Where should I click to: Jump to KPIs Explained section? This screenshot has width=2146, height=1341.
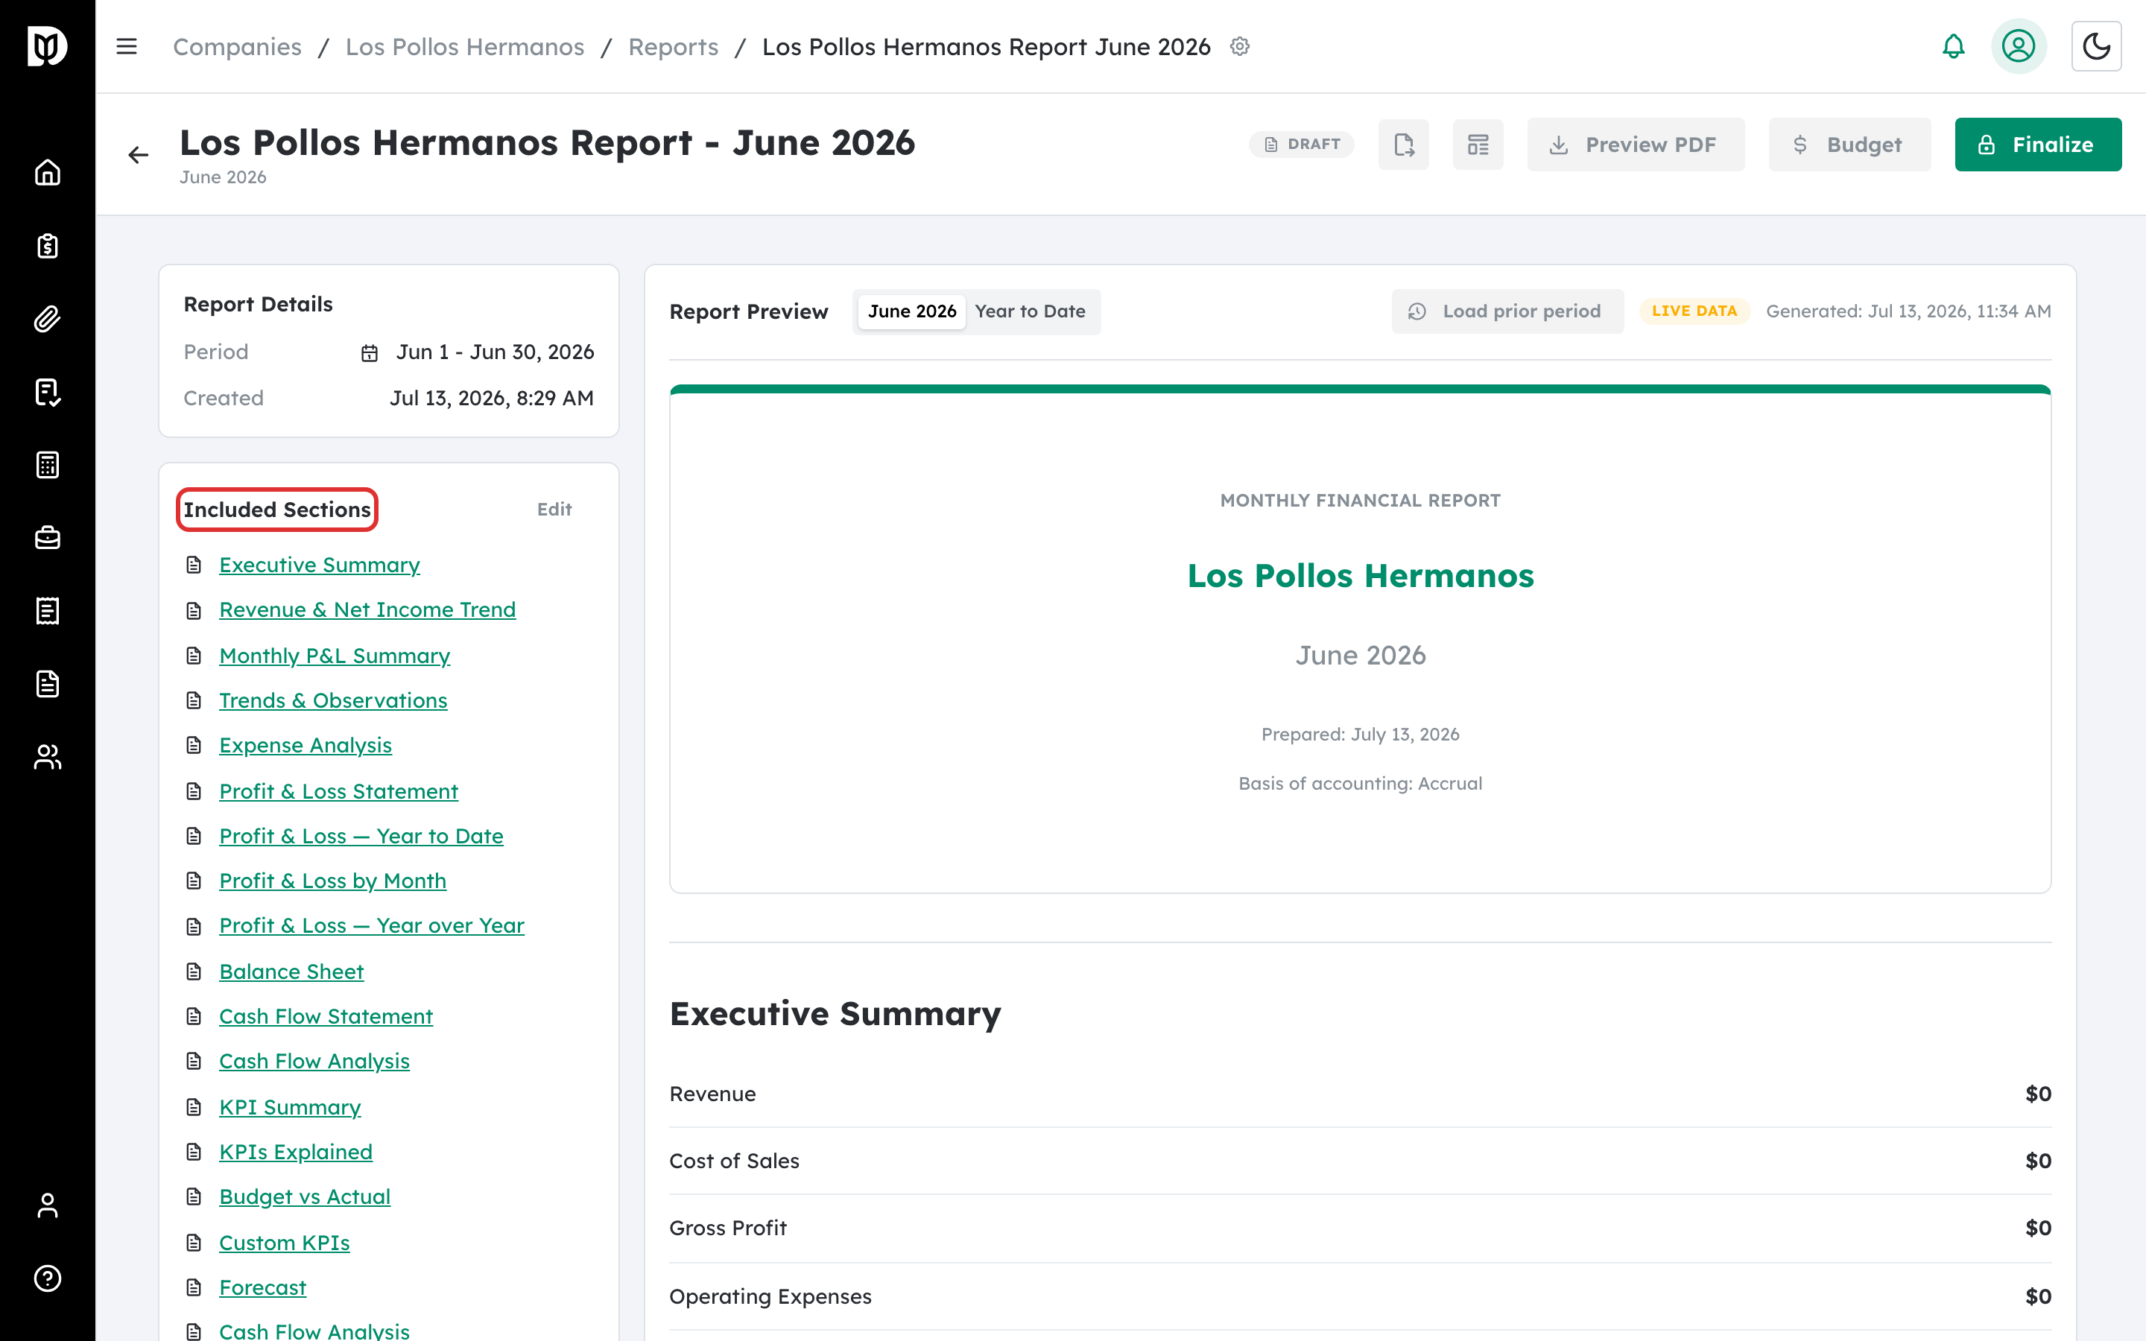click(295, 1151)
